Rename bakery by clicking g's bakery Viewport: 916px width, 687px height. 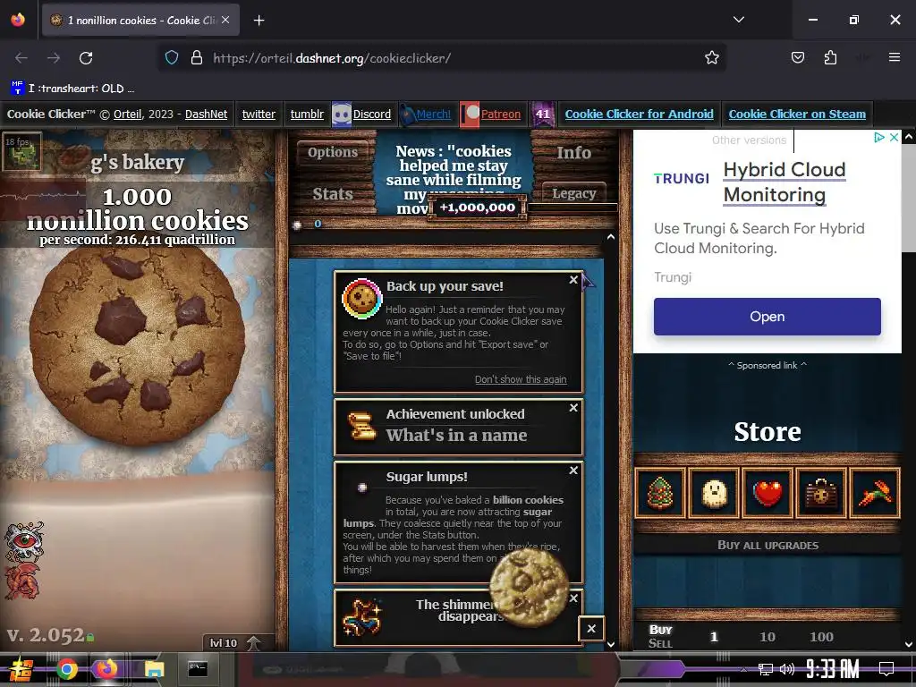click(137, 162)
